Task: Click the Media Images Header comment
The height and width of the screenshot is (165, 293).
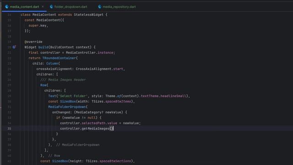Action: [63, 80]
